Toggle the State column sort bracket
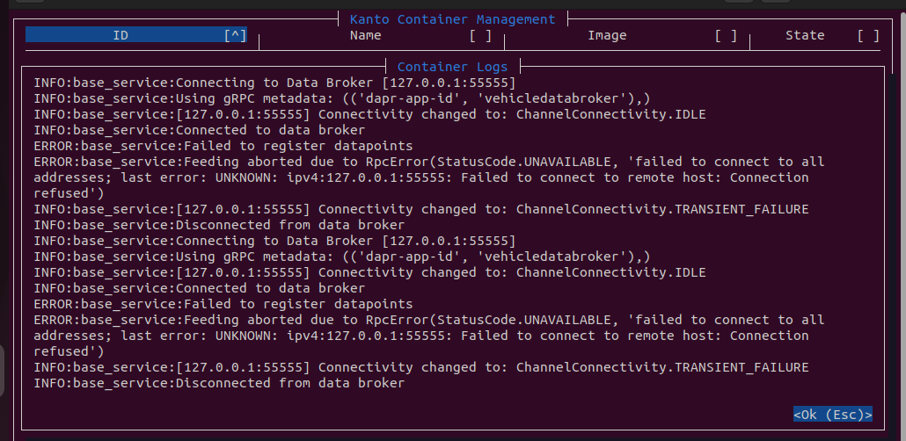This screenshot has height=441, width=906. (x=868, y=36)
